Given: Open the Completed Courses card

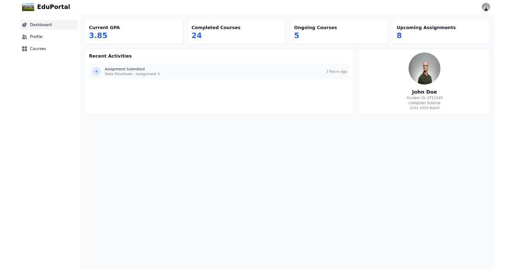Looking at the screenshot, I should [236, 32].
